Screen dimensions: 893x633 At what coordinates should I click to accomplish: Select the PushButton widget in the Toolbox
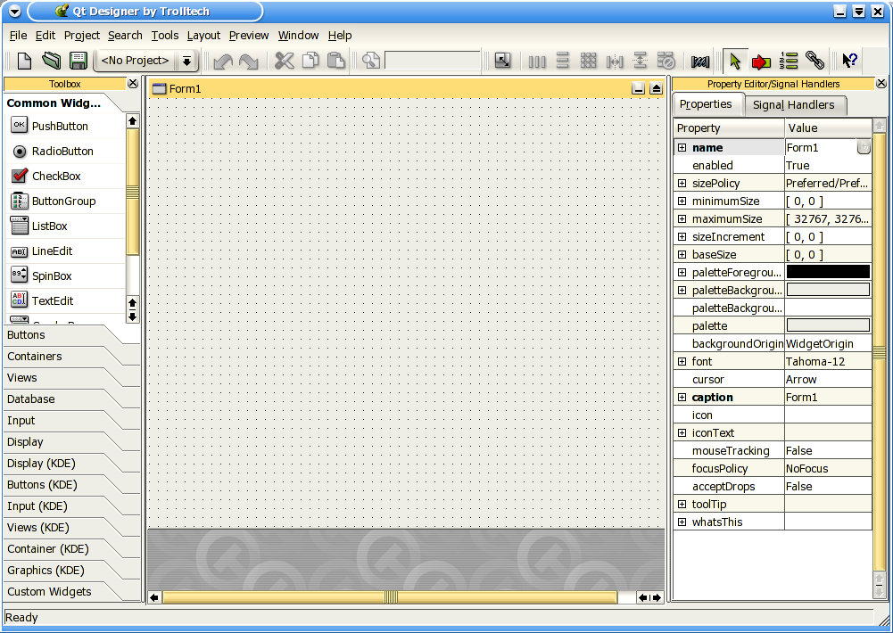[58, 126]
